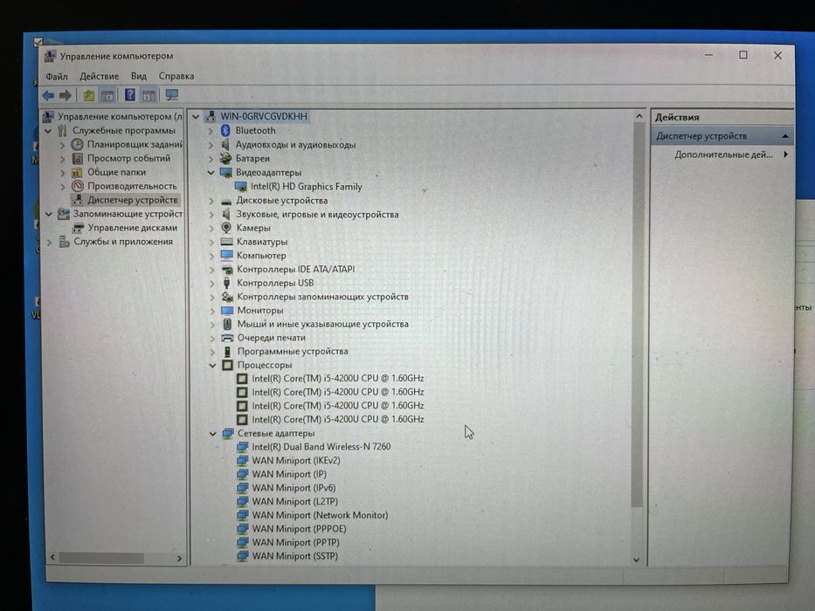The image size is (815, 611).
Task: Click the device list scroll up arrow
Action: [x=639, y=116]
